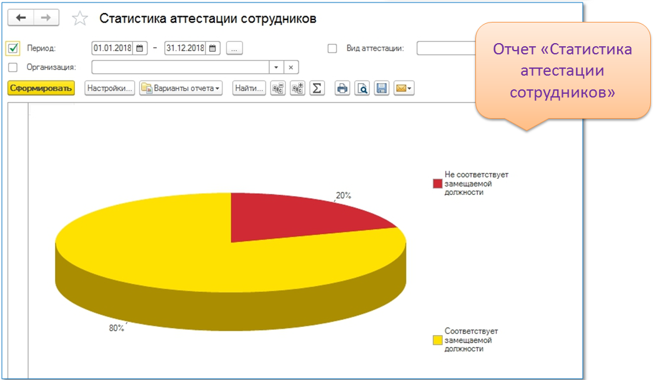Expand all groups in report
The width and height of the screenshot is (654, 380).
(x=297, y=89)
